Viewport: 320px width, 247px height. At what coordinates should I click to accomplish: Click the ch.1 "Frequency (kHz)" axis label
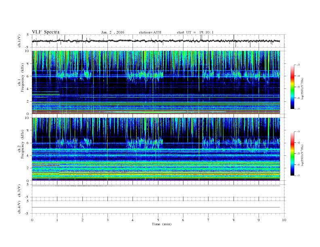23,77
